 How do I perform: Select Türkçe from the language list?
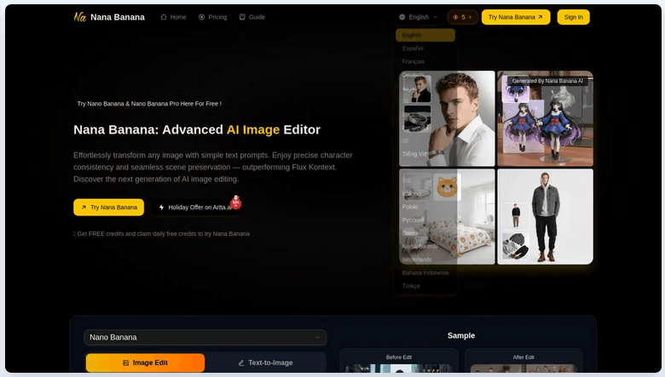coord(411,286)
